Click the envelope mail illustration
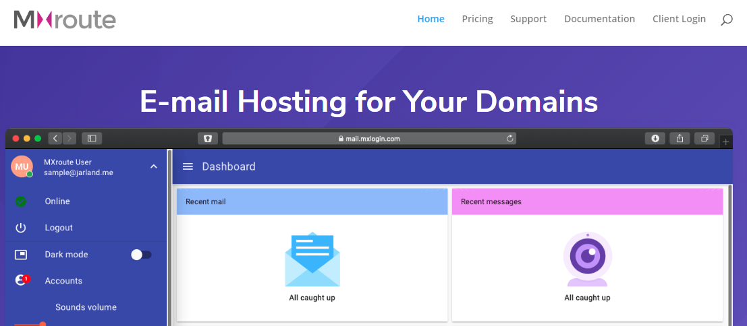 tap(312, 259)
